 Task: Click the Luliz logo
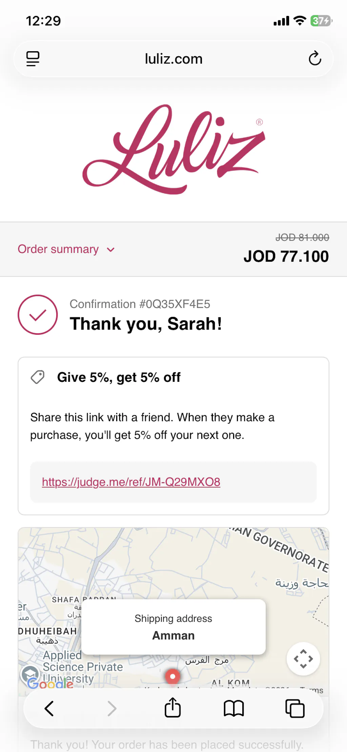coord(173,149)
